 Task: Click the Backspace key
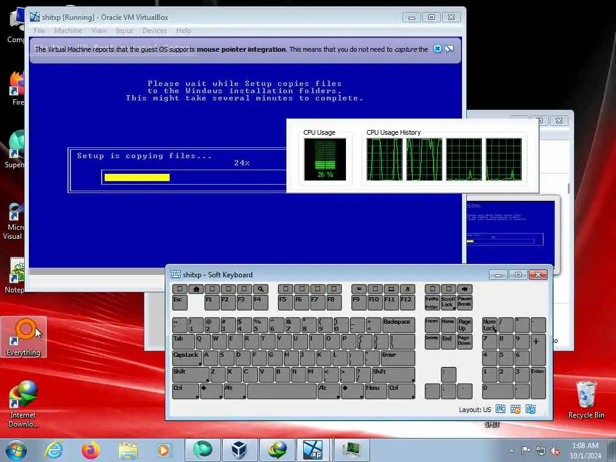[x=399, y=325]
